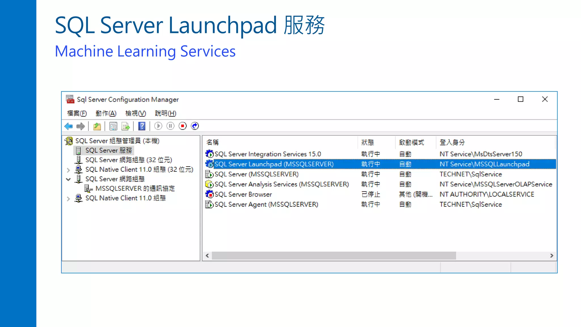Open the Properties toolbar icon
This screenshot has height=327, width=581.
point(113,126)
